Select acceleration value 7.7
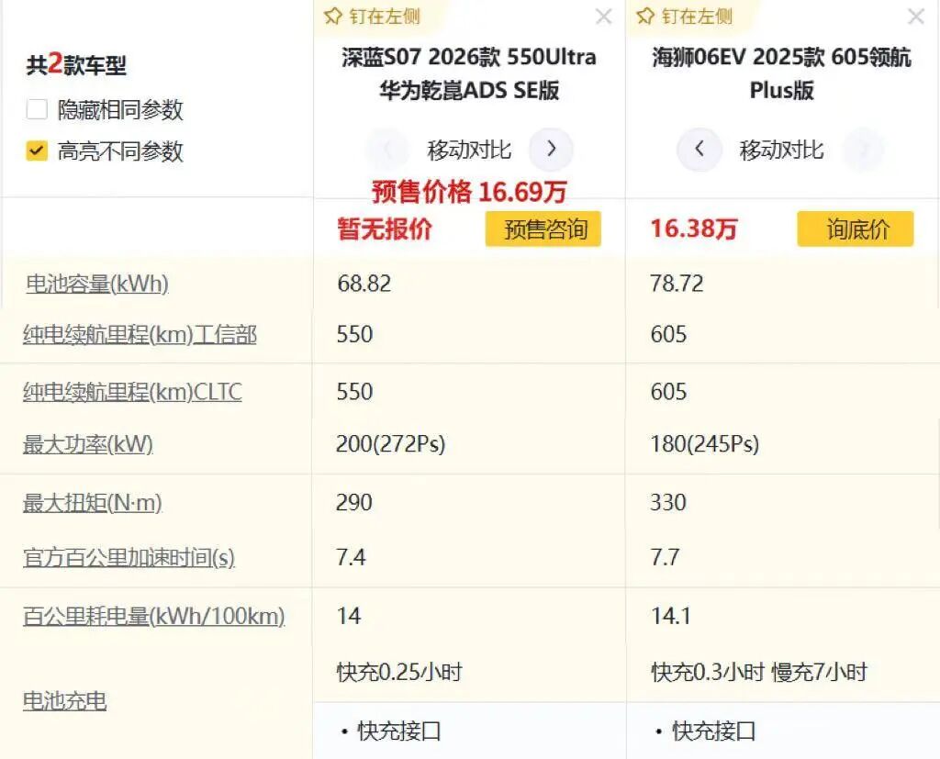 point(666,558)
